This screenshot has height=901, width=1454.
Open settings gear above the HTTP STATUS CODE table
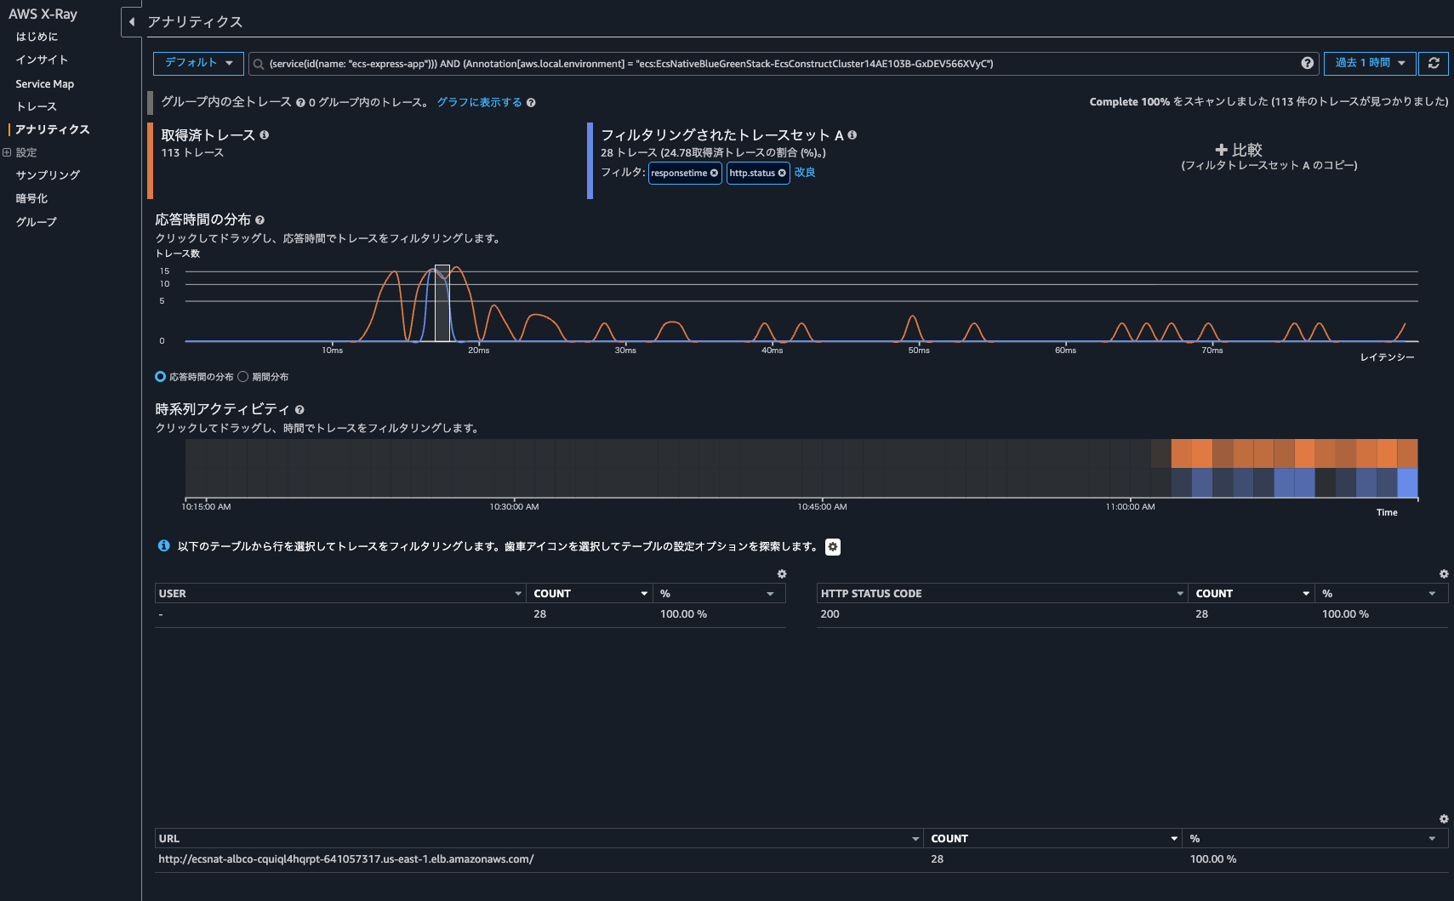pyautogui.click(x=1443, y=574)
